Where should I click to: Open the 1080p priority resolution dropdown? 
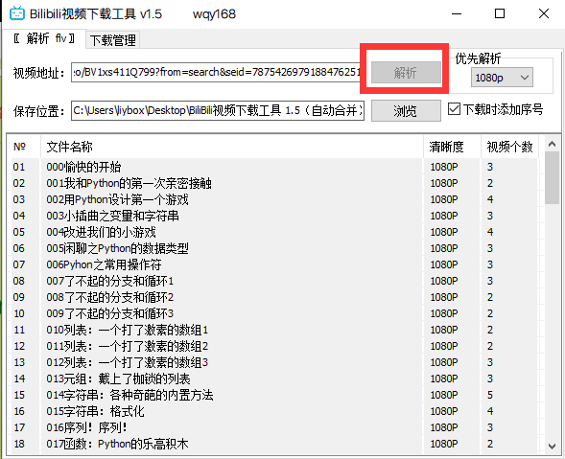point(502,78)
